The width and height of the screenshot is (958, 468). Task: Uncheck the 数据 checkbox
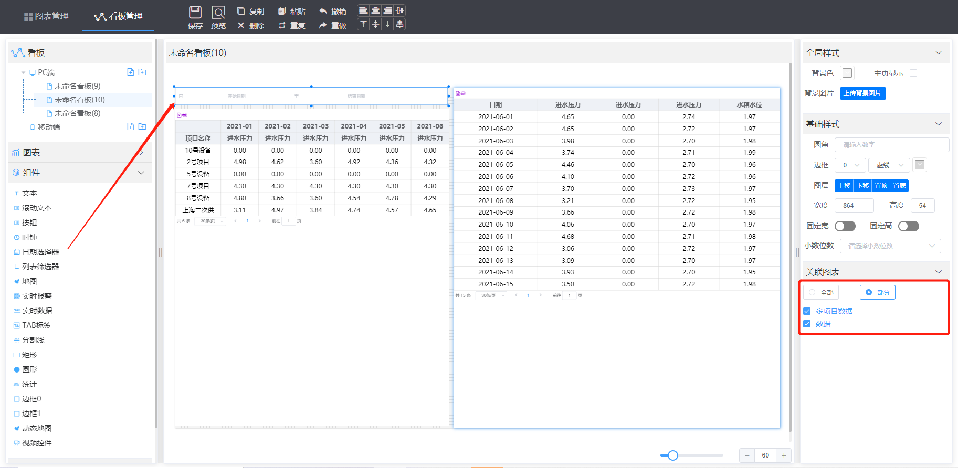(807, 324)
